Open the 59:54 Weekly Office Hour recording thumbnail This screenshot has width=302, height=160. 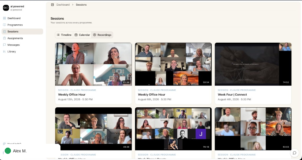click(173, 64)
